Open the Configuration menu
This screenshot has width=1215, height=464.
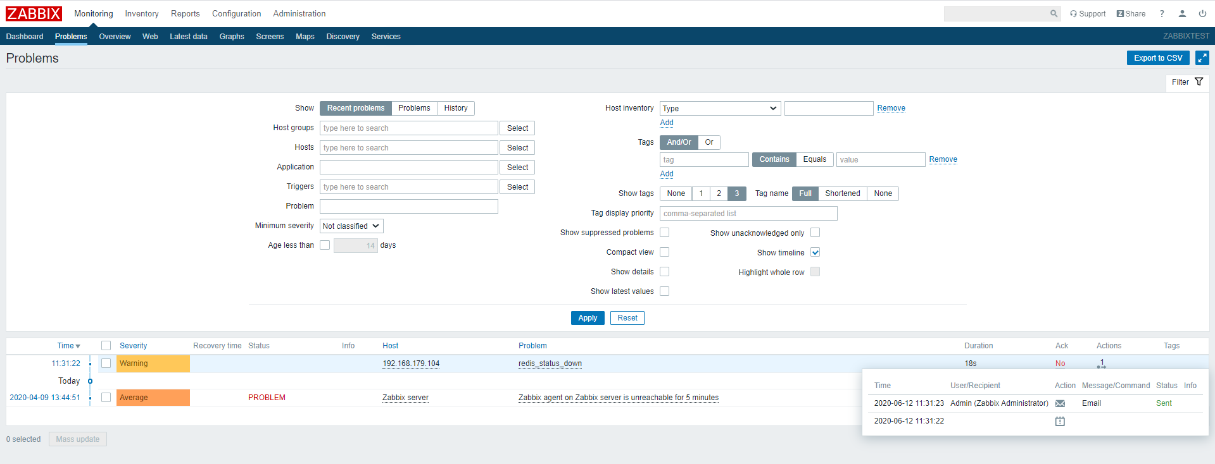point(236,14)
